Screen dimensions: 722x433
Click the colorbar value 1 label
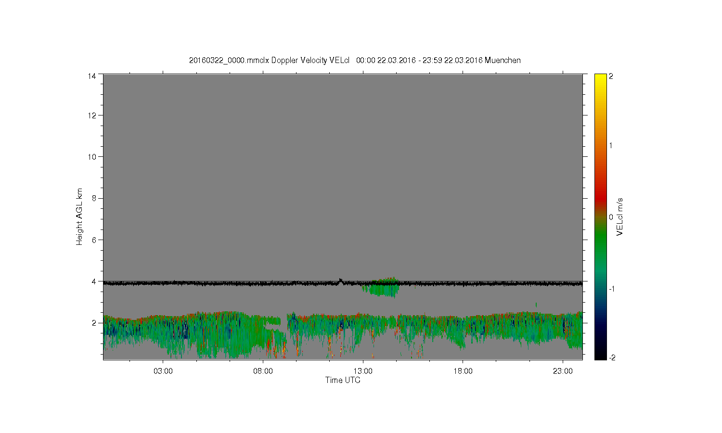(611, 145)
